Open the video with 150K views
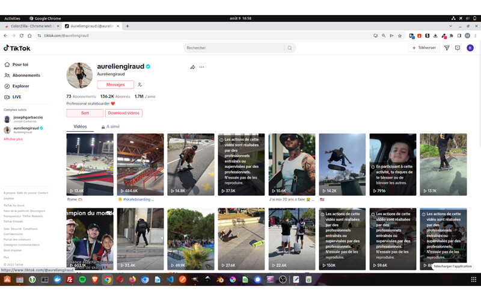The height and width of the screenshot is (301, 481). 342,239
